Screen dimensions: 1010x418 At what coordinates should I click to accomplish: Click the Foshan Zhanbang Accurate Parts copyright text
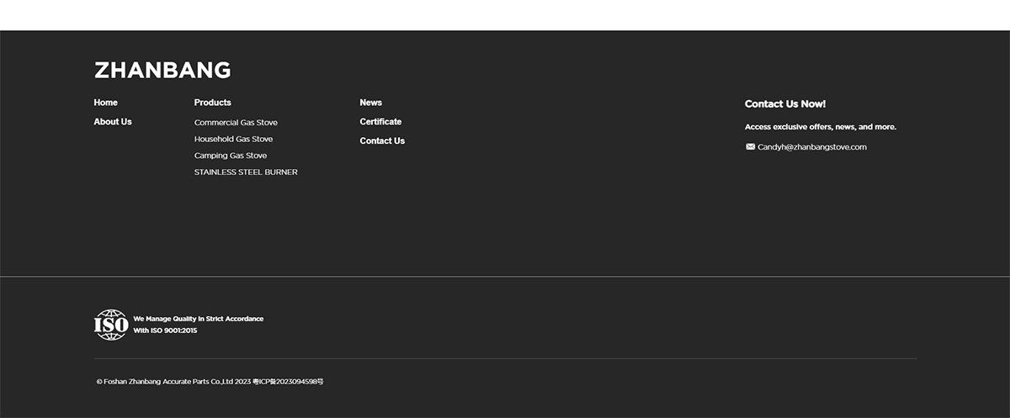173,382
